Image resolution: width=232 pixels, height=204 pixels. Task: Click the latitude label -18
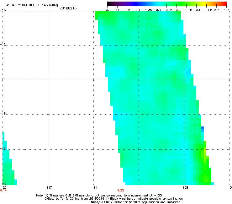[x=3, y=148]
